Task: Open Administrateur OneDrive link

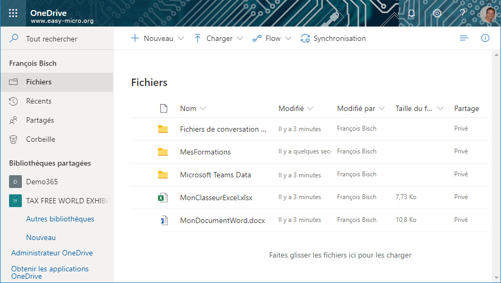Action: tap(52, 253)
